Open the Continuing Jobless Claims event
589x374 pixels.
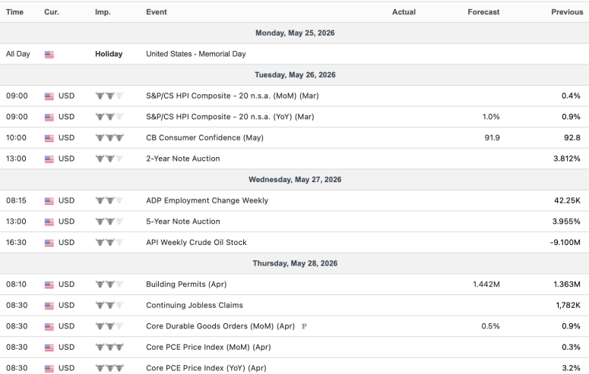point(195,305)
